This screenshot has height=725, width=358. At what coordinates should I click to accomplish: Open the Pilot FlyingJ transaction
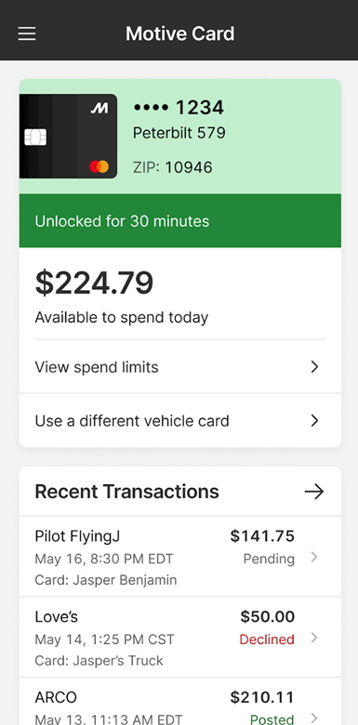click(180, 557)
